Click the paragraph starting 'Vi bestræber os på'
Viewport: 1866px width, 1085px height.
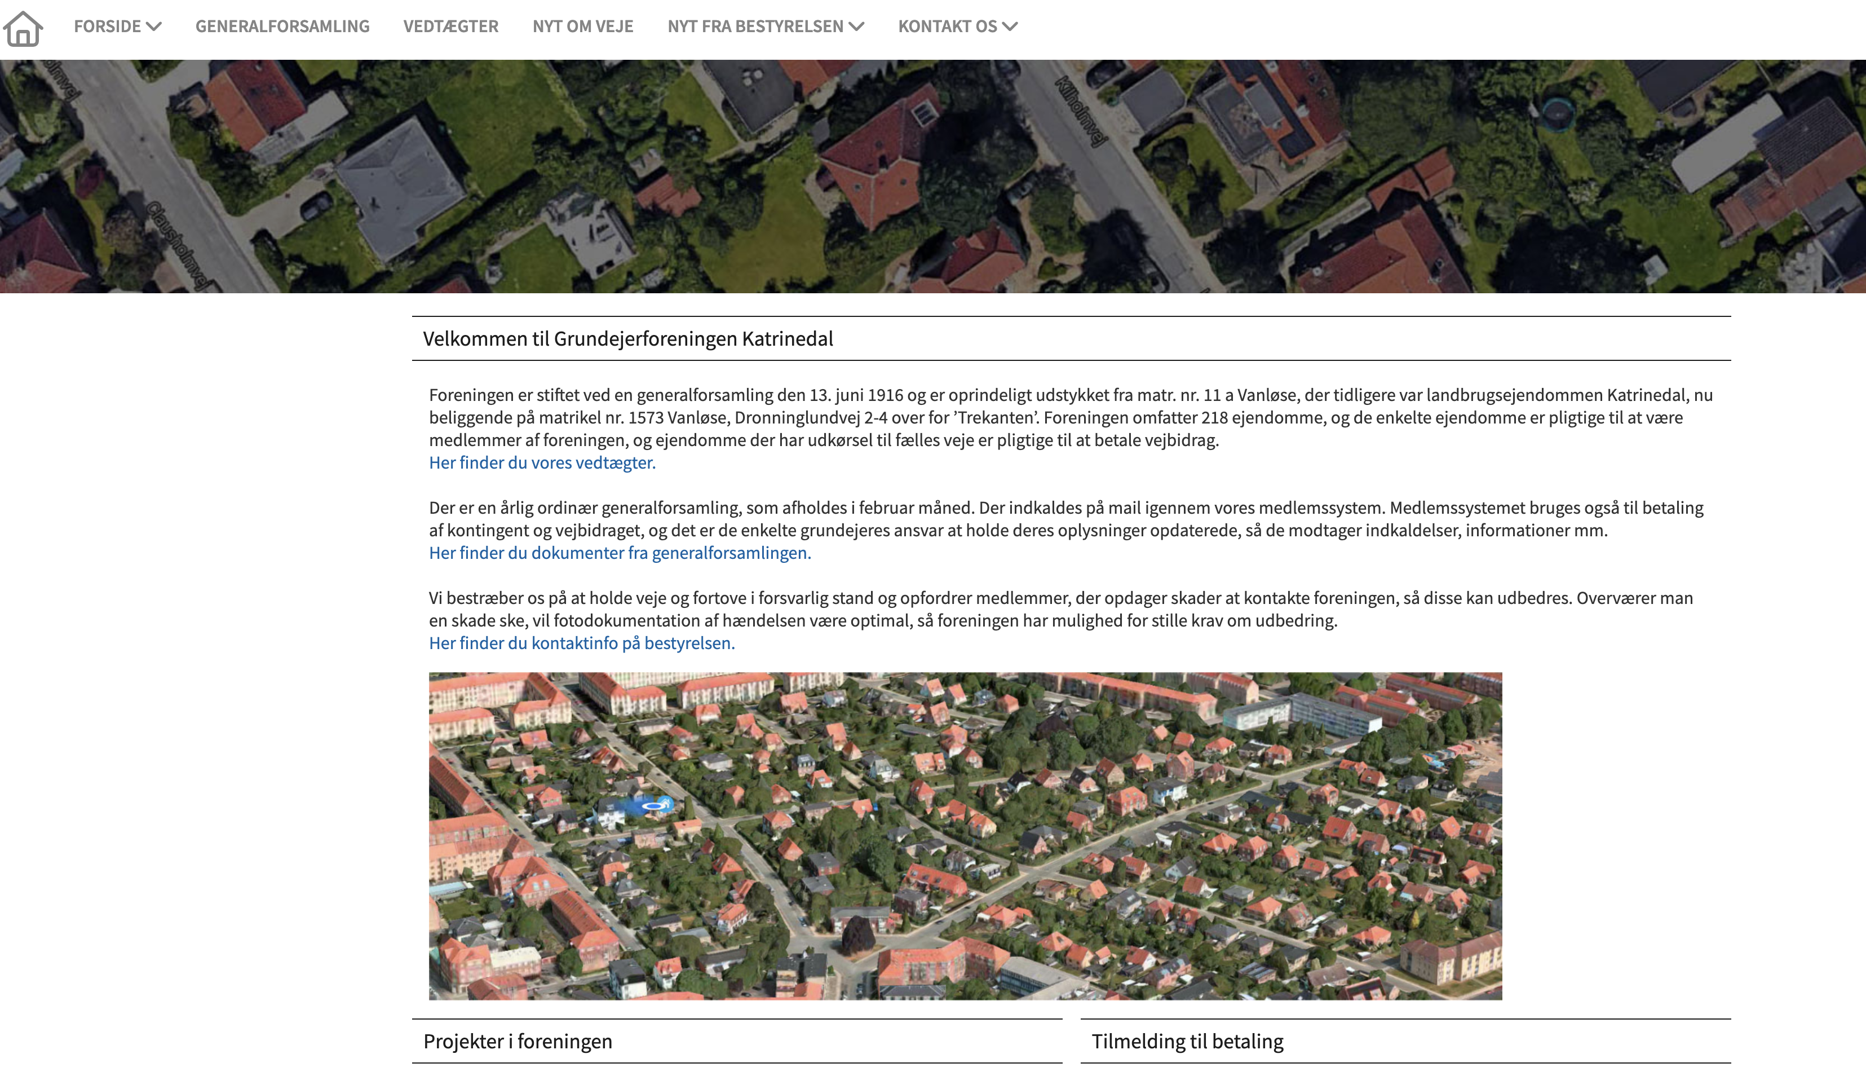click(1061, 610)
